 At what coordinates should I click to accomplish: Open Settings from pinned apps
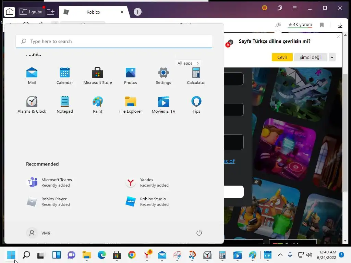[x=164, y=76]
